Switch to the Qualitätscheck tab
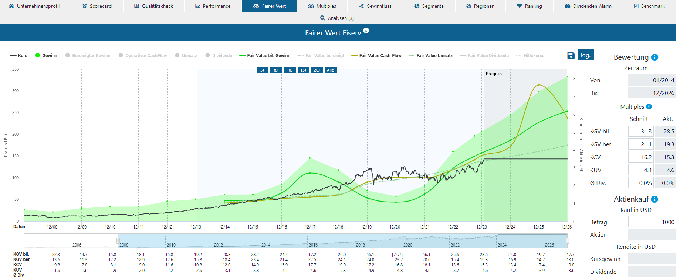 153,6
